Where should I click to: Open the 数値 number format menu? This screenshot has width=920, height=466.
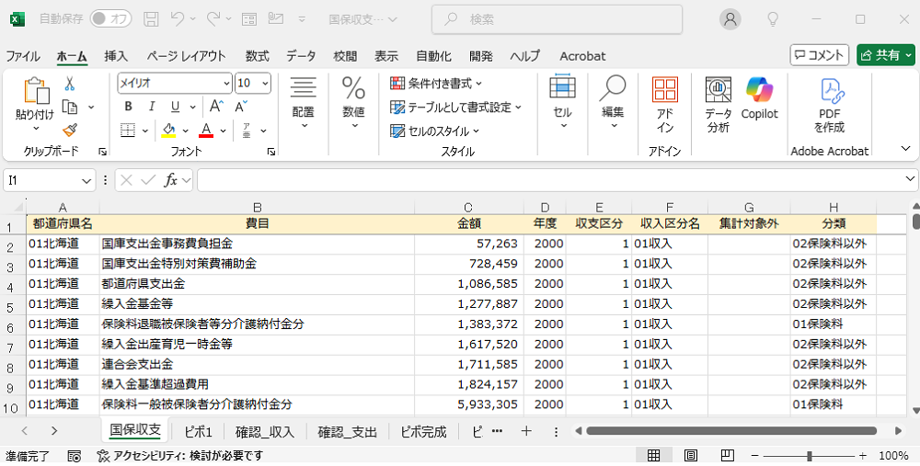point(354,103)
